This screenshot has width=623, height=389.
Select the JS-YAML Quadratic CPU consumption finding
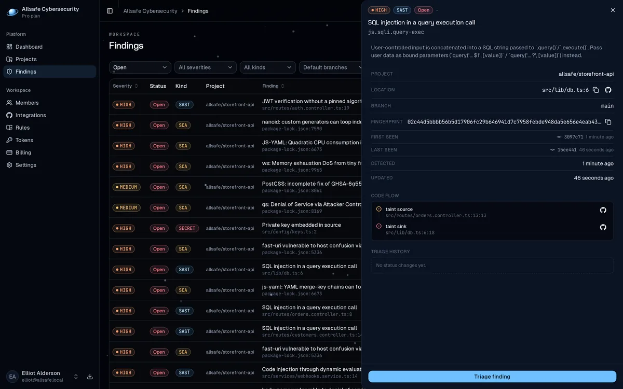coord(235,146)
